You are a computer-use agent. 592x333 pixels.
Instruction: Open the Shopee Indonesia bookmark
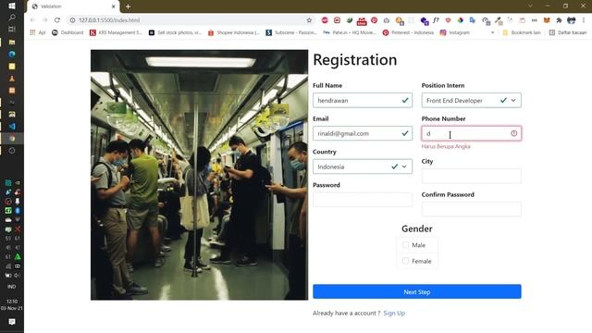point(233,32)
